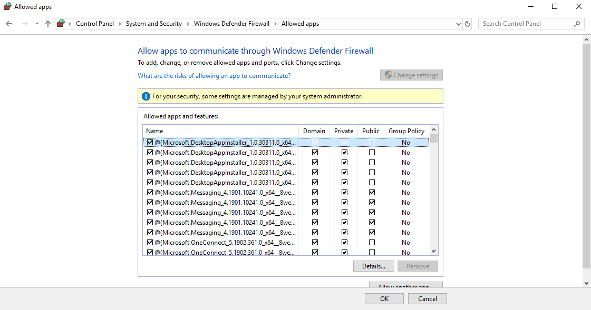
Task: Click the page scrollbar up arrow
Action: (586, 39)
